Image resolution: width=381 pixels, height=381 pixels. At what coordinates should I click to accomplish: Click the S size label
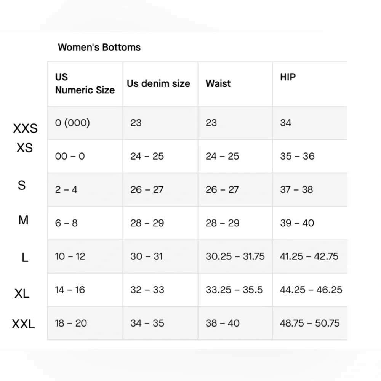22,185
